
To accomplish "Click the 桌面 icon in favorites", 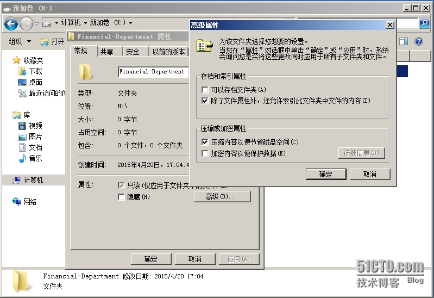I will point(22,82).
